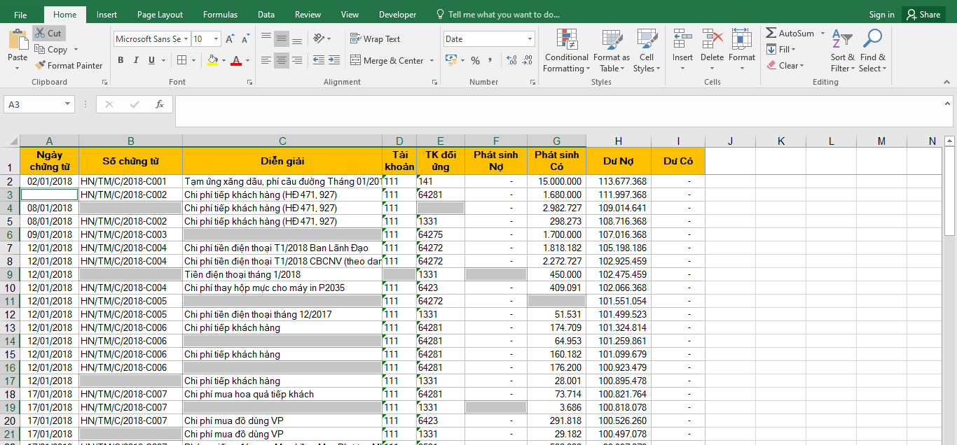Open the Date number format dropdown
Viewport: 957px width, 445px height.
529,39
